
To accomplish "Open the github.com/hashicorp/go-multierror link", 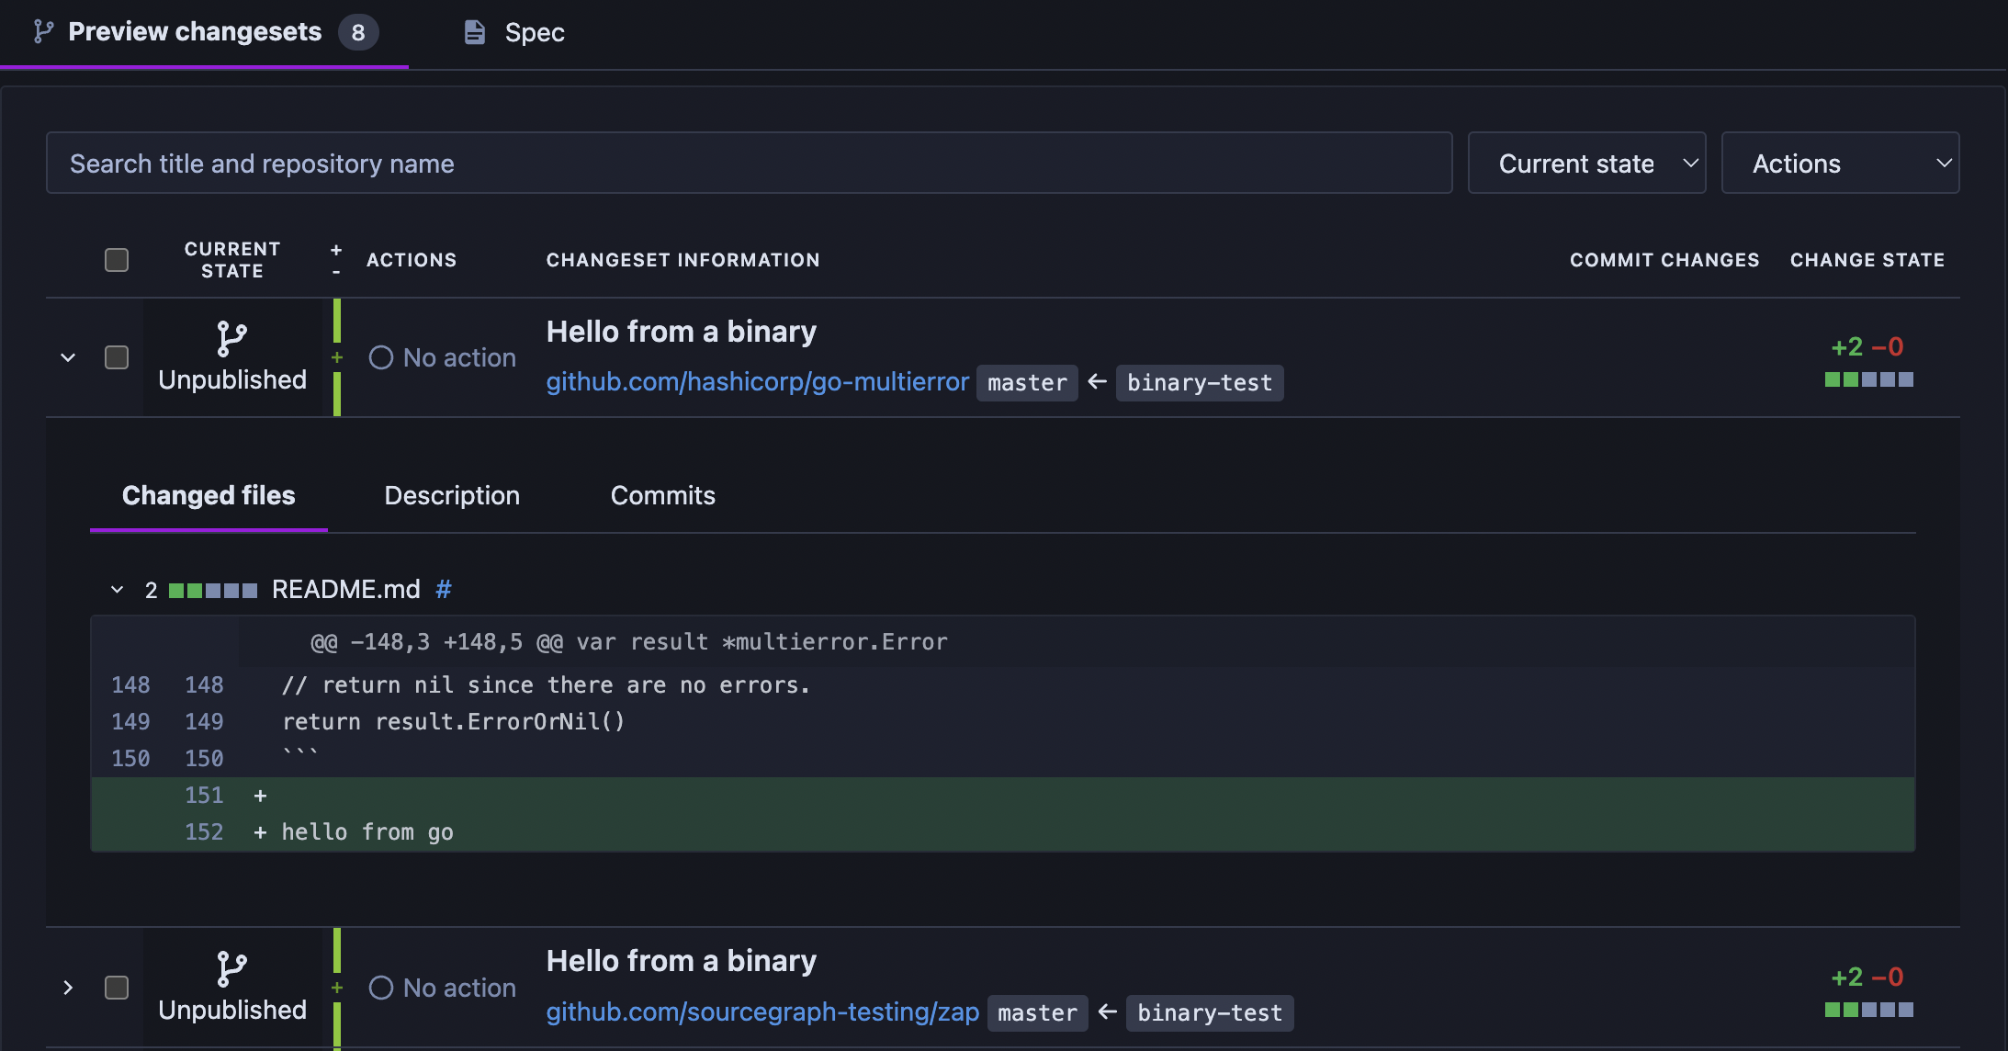I will click(x=757, y=381).
